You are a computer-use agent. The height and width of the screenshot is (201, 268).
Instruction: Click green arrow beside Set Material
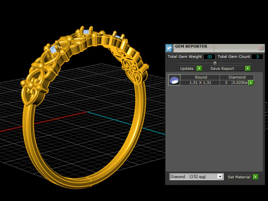pos(256,177)
